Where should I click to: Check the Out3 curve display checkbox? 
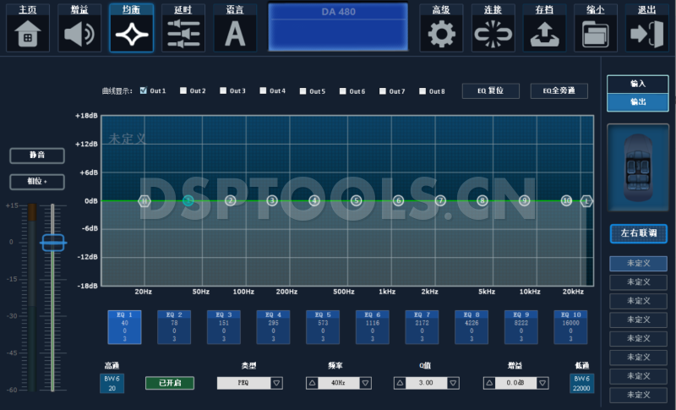pos(223,90)
